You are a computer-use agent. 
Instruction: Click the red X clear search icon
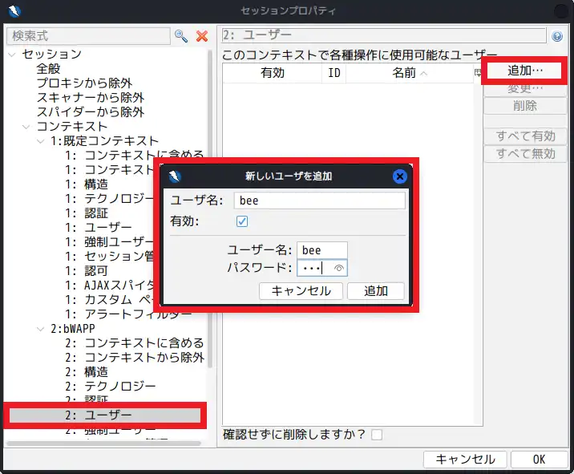pos(202,36)
